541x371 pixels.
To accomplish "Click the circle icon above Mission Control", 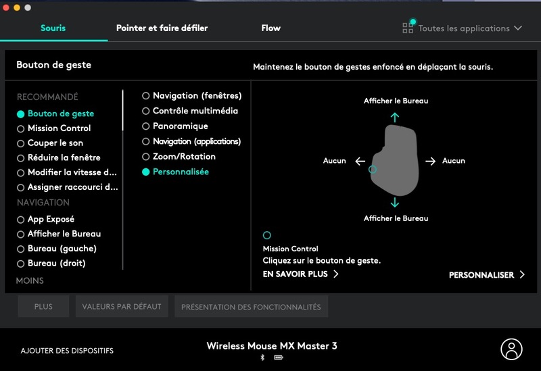I will coord(266,235).
